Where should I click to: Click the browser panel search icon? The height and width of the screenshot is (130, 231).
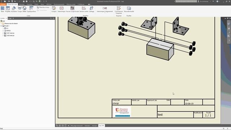[x=51, y=18]
